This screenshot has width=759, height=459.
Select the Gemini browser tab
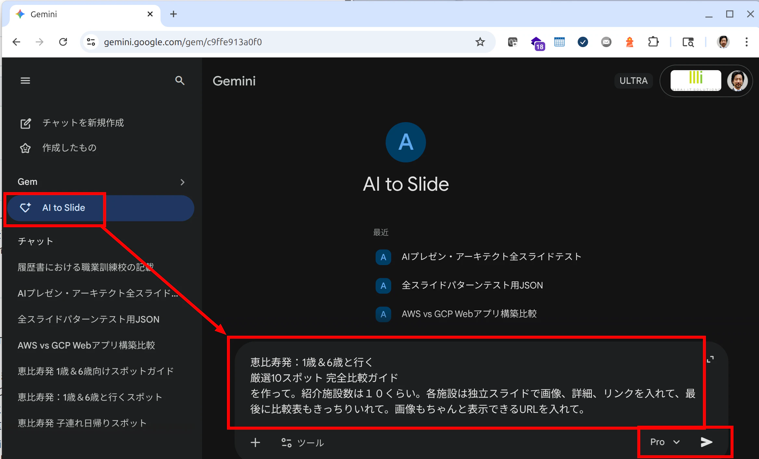(84, 14)
